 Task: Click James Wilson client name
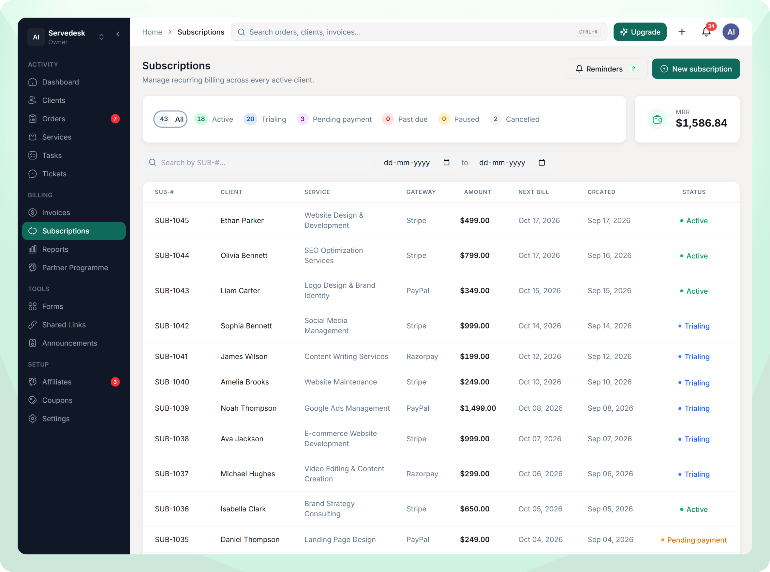click(244, 356)
